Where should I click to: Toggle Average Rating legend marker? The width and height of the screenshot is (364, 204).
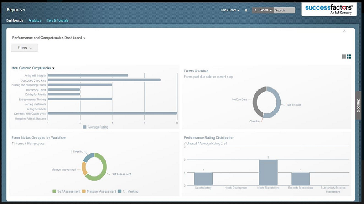[85, 127]
